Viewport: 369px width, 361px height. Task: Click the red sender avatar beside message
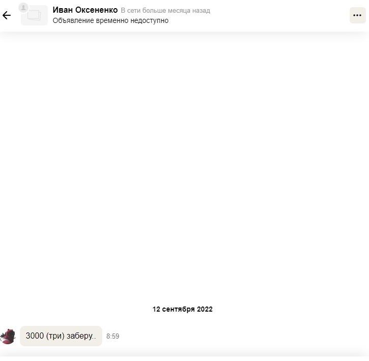(x=8, y=337)
